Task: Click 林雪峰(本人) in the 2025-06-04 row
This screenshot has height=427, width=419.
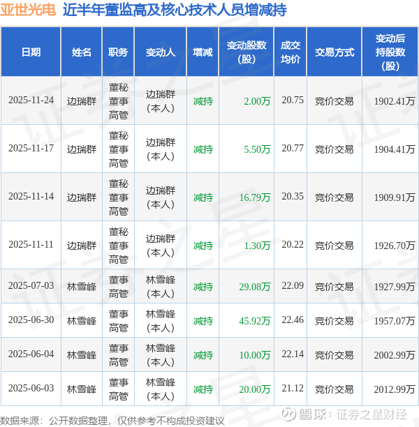Action: (161, 355)
